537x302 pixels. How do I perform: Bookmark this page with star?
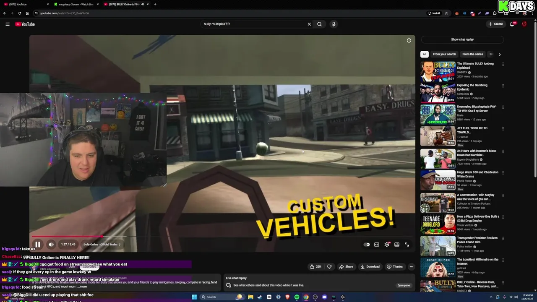[x=446, y=13]
